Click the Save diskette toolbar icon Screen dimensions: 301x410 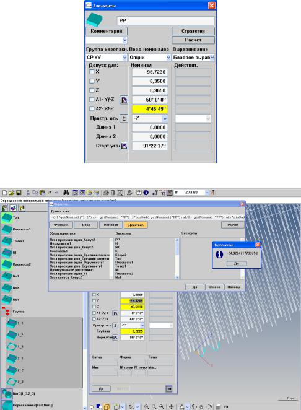pyautogui.click(x=19, y=193)
